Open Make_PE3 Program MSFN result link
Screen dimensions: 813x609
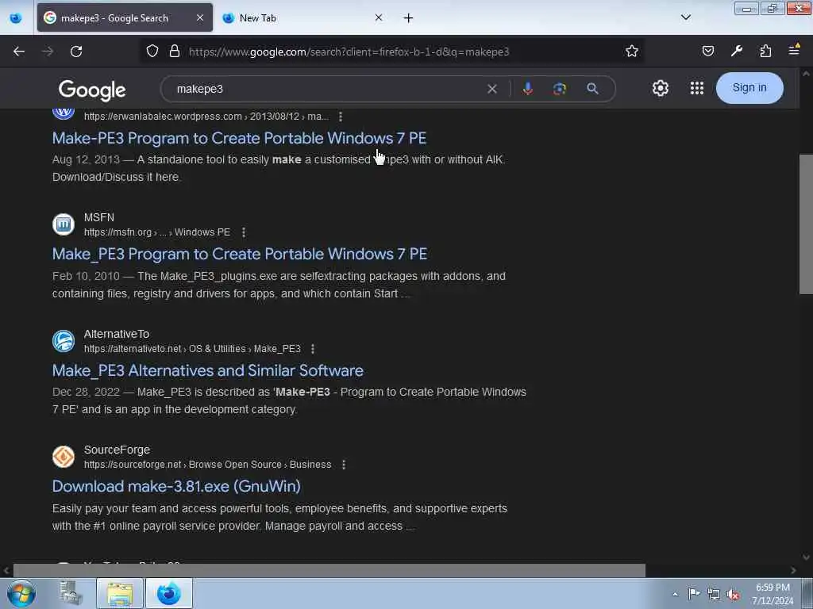240,255
